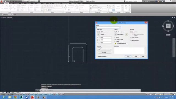Click the Description box scrollbar
The width and height of the screenshot is (176, 99).
pyautogui.click(x=145, y=50)
